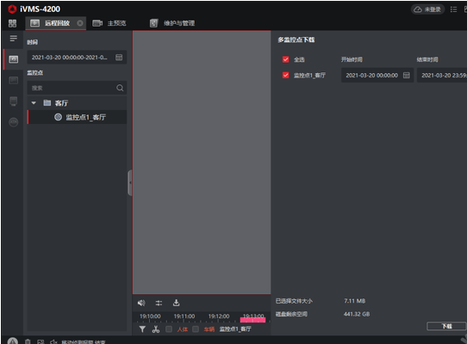This screenshot has height=344, width=467.
Task: Select the scissors clip tool
Action: pos(155,329)
